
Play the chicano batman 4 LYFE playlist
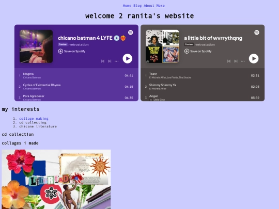point(128,58)
